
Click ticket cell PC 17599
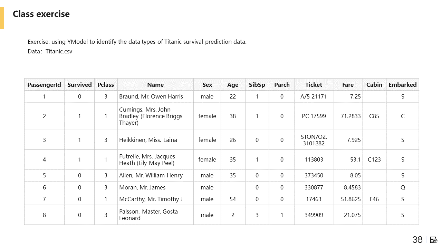coord(314,116)
